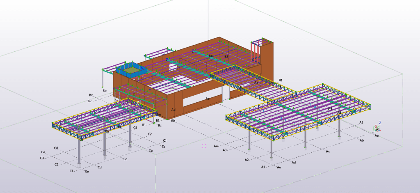Screen dimensions: 420x193
Task: Click the Cd grid label above the far-left Ce
Action: (56, 148)
